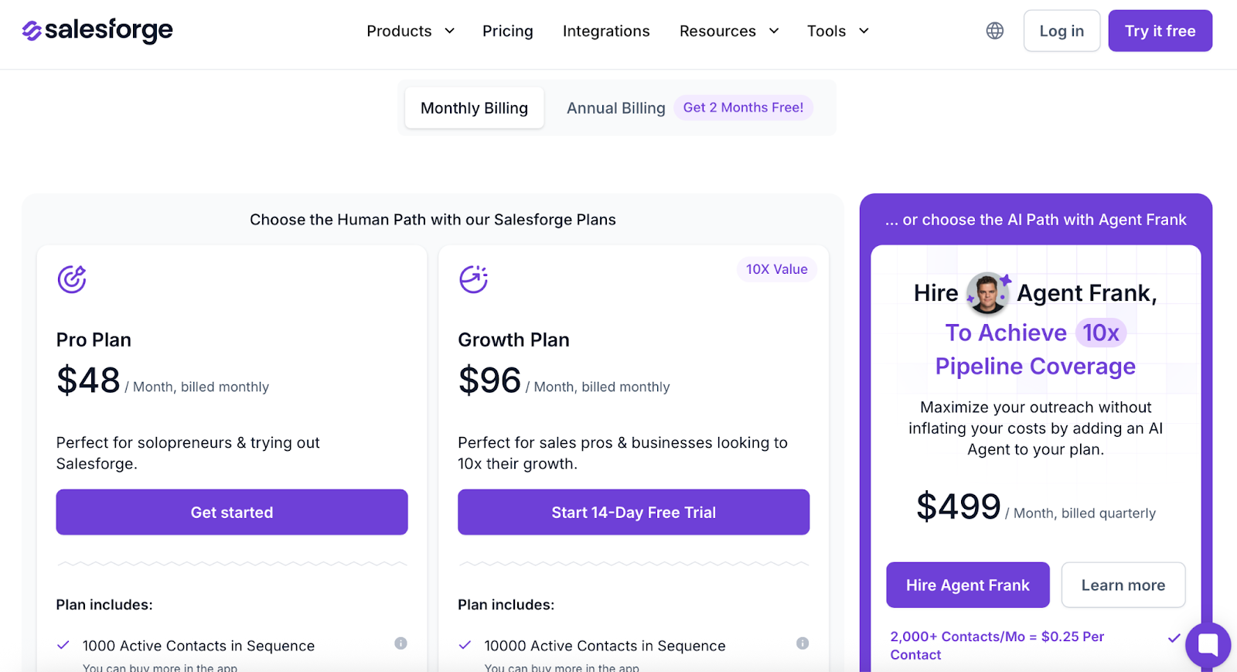Click the info icon for 10000 Active Contacts
The height and width of the screenshot is (672, 1237).
[x=803, y=643]
